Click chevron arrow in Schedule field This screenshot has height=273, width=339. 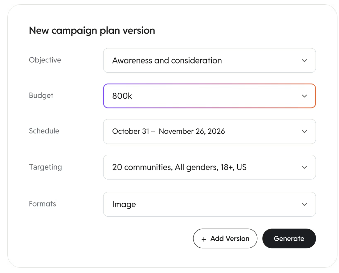coord(304,132)
